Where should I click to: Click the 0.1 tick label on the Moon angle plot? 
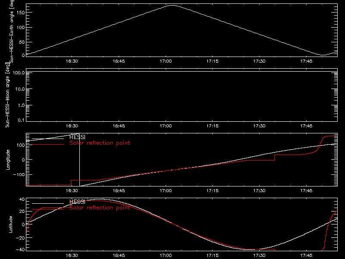pos(21,120)
